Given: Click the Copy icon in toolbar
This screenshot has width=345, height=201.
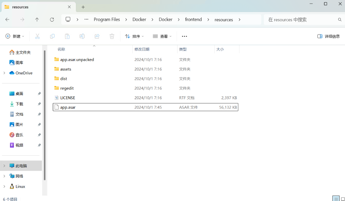Looking at the screenshot, I should pyautogui.click(x=52, y=36).
